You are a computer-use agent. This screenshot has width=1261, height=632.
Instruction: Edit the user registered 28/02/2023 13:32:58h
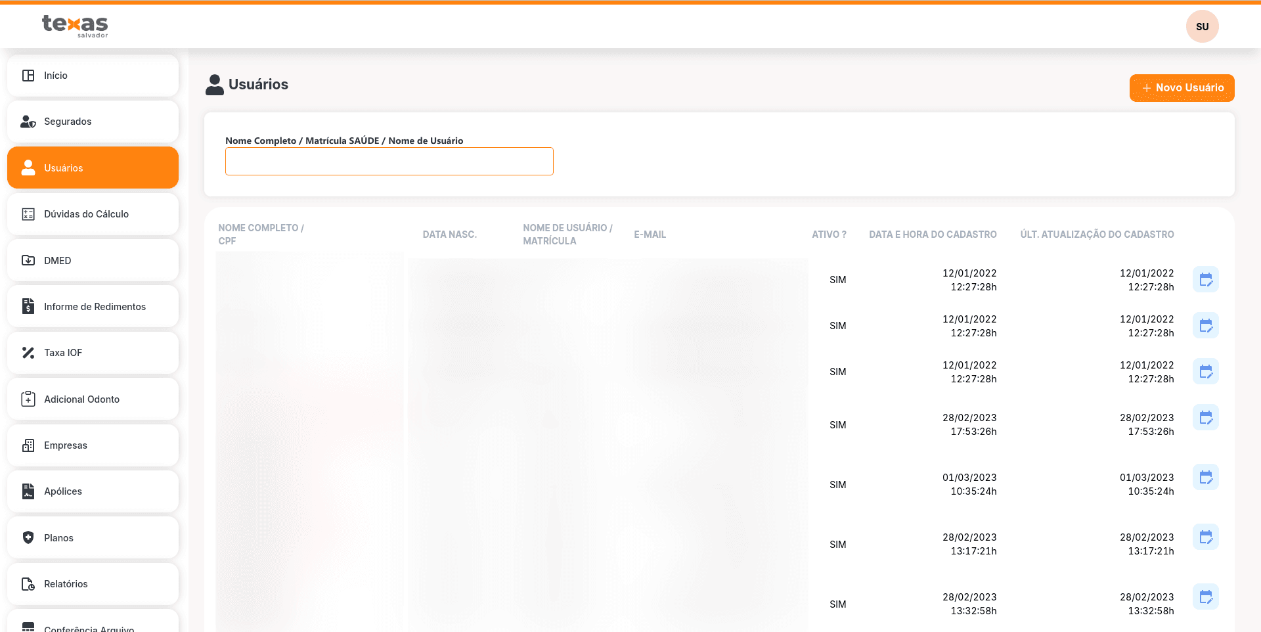click(1205, 597)
